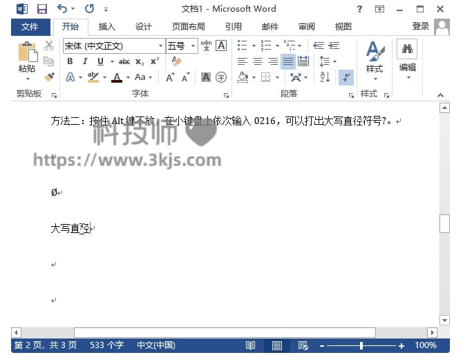Click the Word Help question mark
The width and height of the screenshot is (463, 355).
click(x=359, y=9)
